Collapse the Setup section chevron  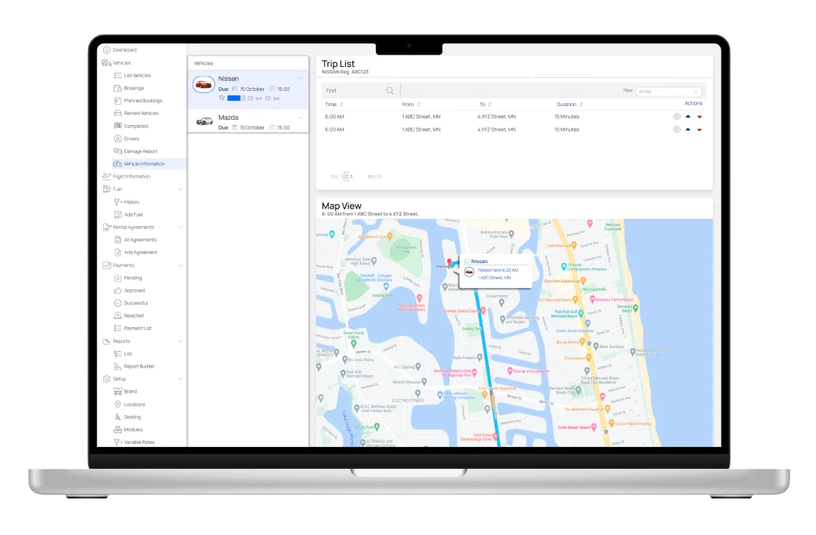181,379
